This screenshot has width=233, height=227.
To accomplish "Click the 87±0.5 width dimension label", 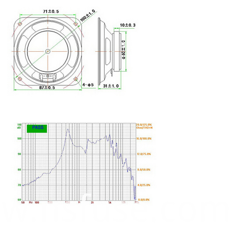I will 47,87.
